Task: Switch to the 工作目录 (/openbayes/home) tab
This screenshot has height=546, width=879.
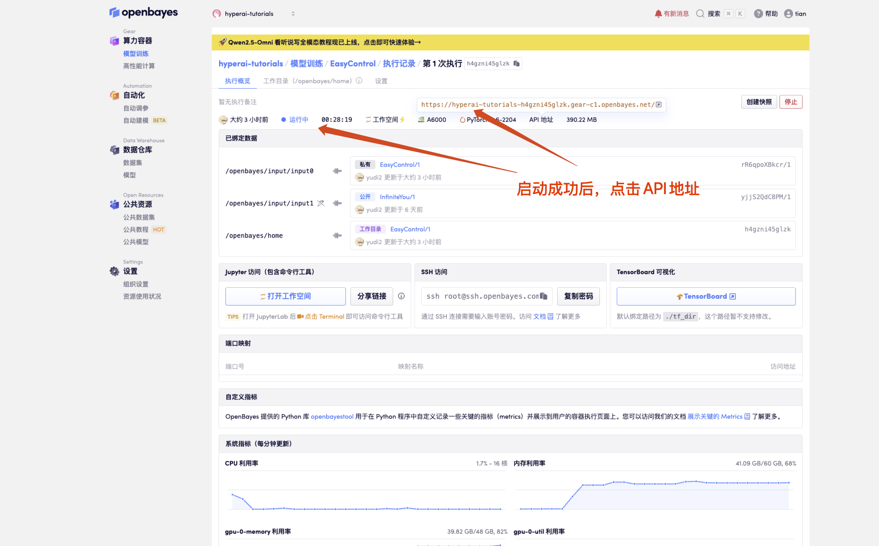Action: [307, 81]
